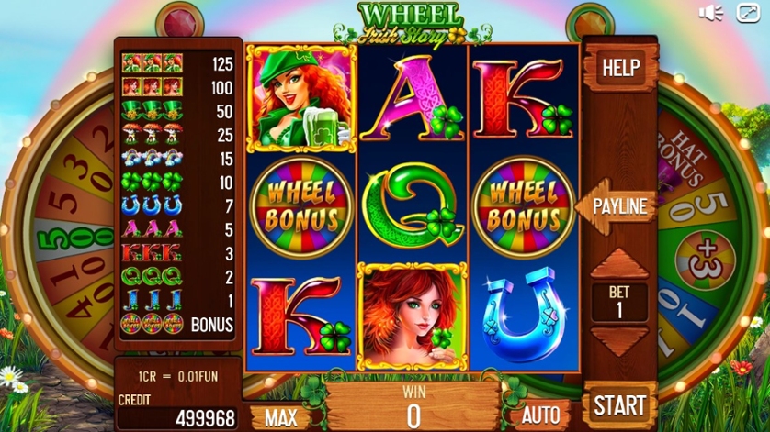Toggle fullscreen mode icon
The width and height of the screenshot is (770, 432).
tap(748, 13)
